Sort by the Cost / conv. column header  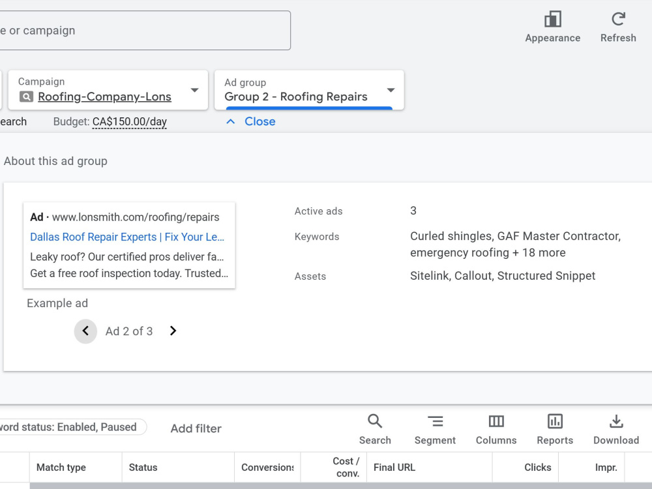click(x=346, y=467)
